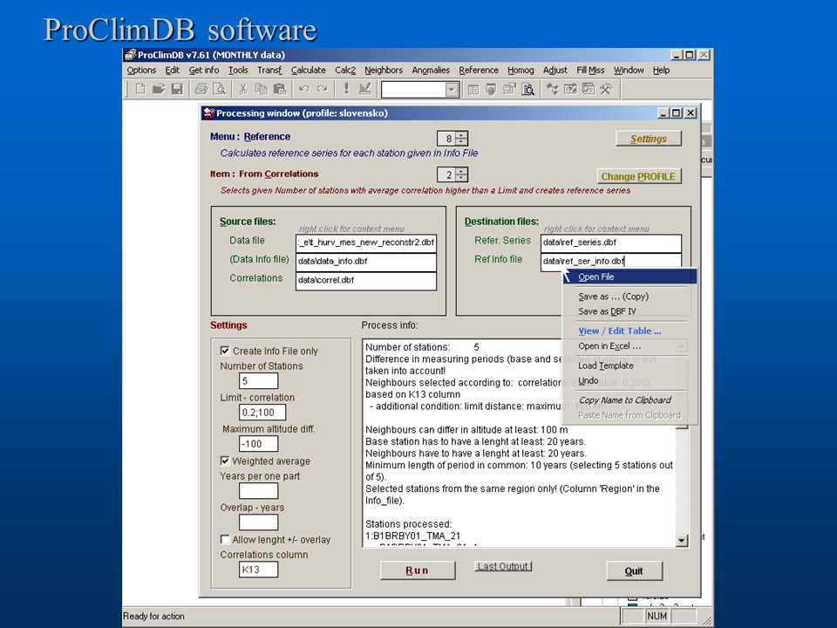
Task: Click the magnifier over document toolbar icon
Action: (528, 89)
